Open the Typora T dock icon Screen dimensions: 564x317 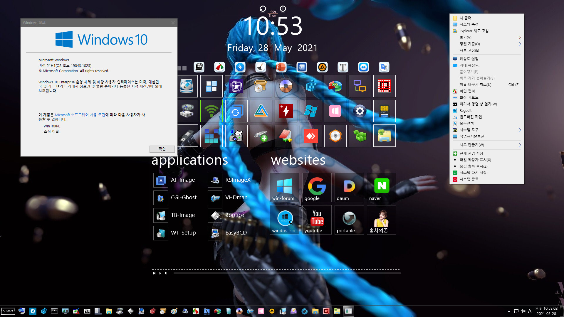343,67
